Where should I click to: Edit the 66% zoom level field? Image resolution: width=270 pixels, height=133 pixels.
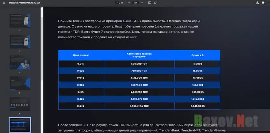point(135,3)
